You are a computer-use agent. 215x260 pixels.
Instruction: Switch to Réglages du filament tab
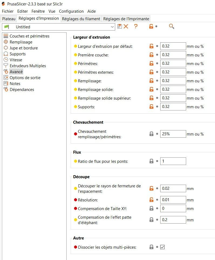tap(81, 19)
